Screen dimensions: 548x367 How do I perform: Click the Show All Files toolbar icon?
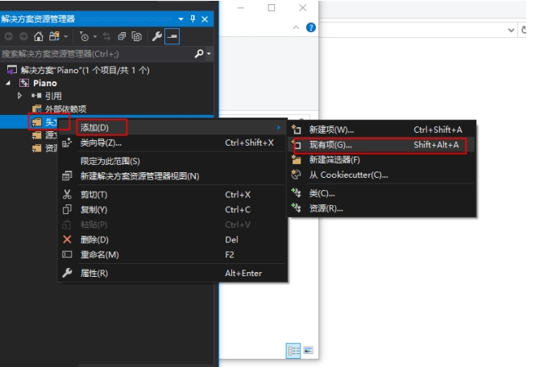[137, 37]
